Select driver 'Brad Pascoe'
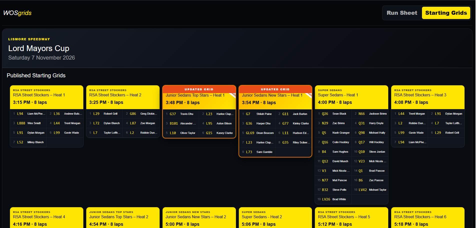The width and height of the screenshot is (476, 228). click(x=377, y=171)
